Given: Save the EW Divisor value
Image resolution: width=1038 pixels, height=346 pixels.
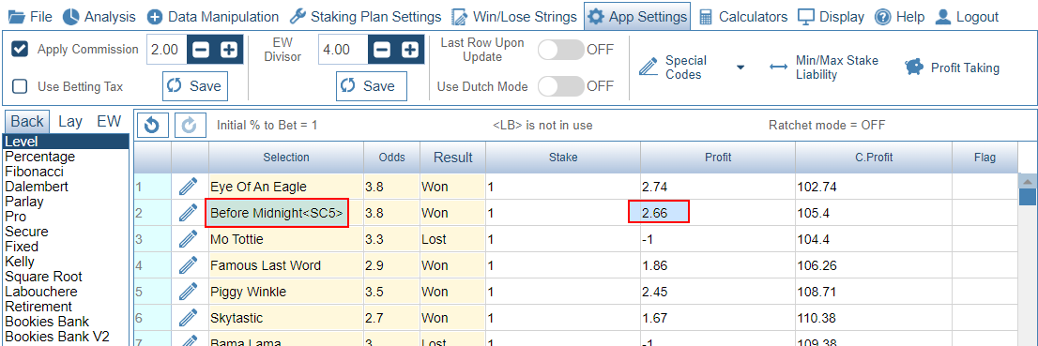Looking at the screenshot, I should click(x=372, y=86).
